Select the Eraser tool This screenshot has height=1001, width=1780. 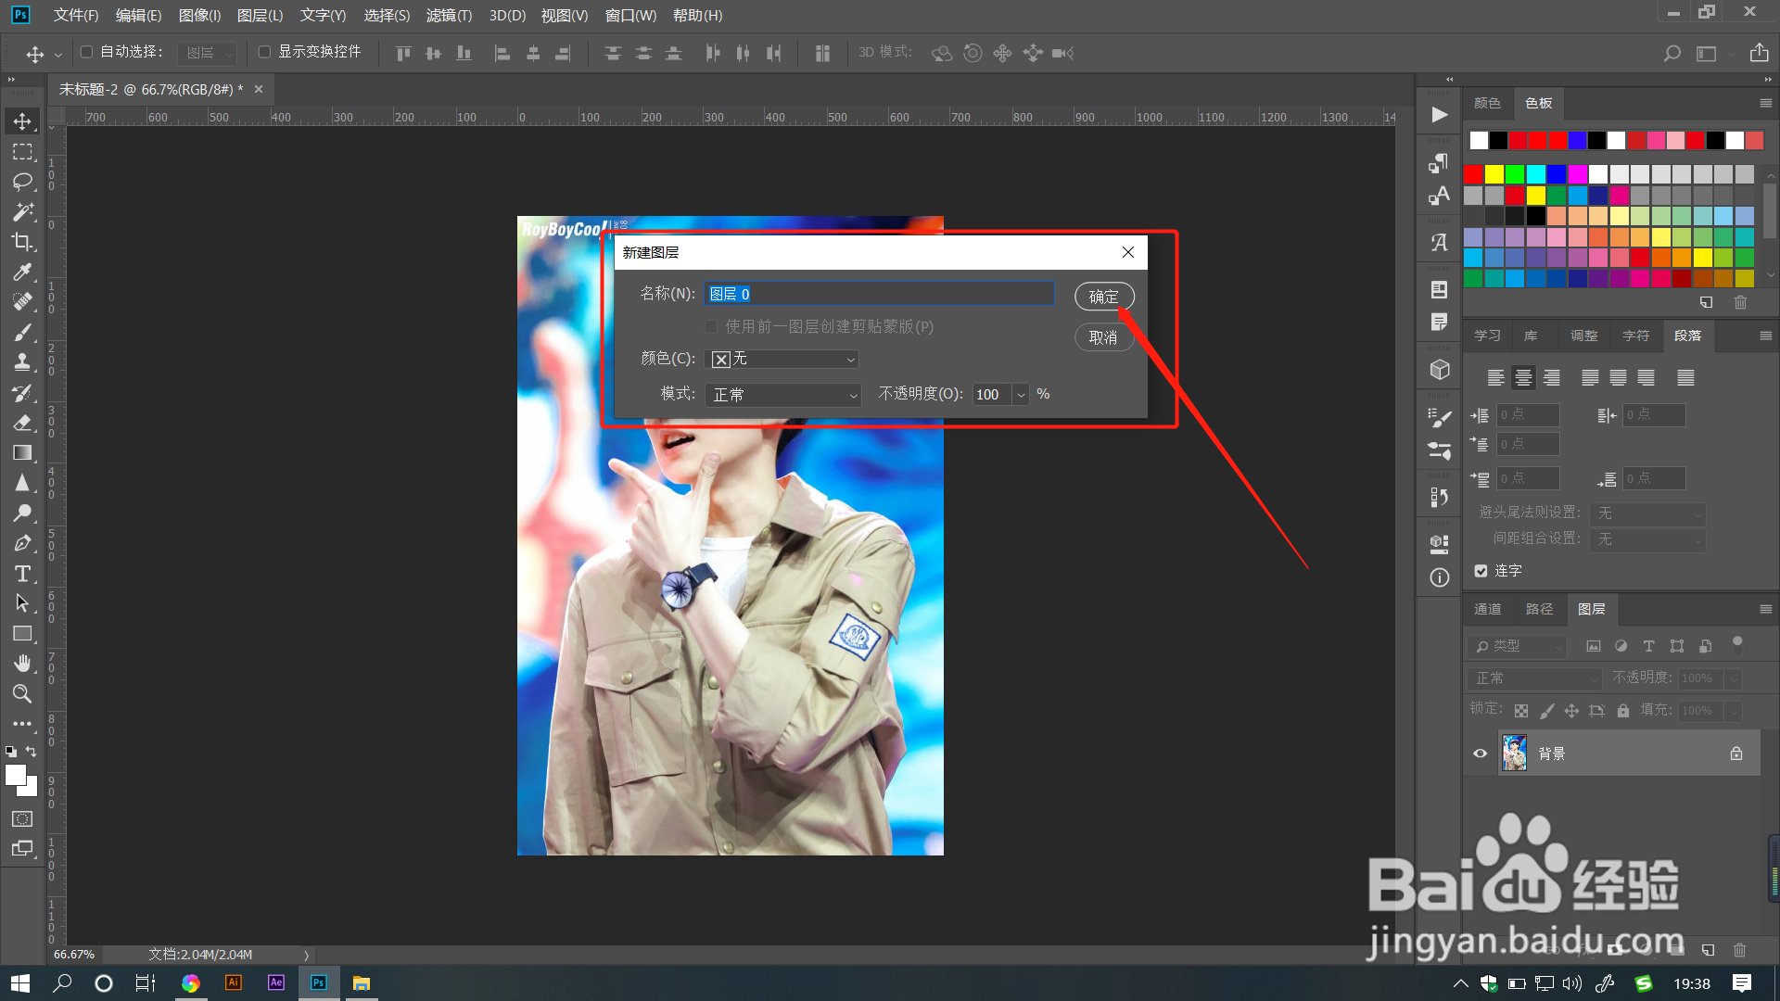[22, 423]
